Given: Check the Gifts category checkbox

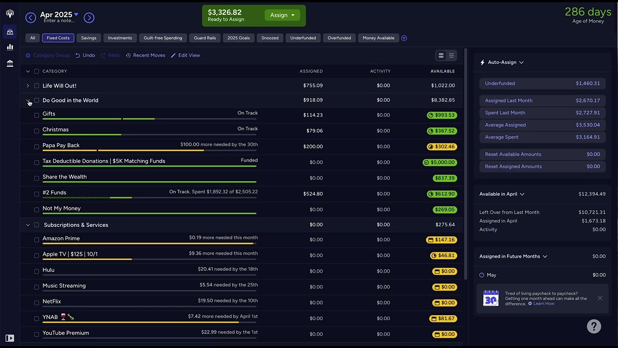Looking at the screenshot, I should [x=37, y=115].
